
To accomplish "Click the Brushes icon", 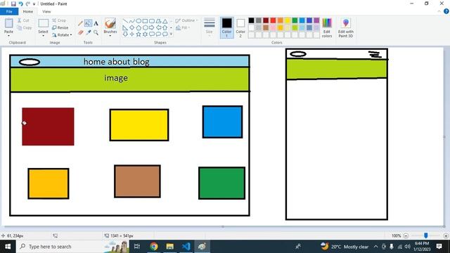I will 110,23.
